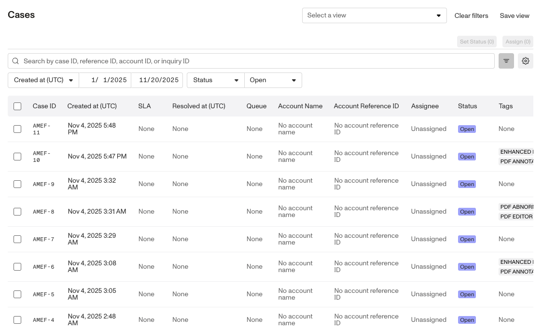
Task: Click the SLA column header
Action: click(144, 106)
